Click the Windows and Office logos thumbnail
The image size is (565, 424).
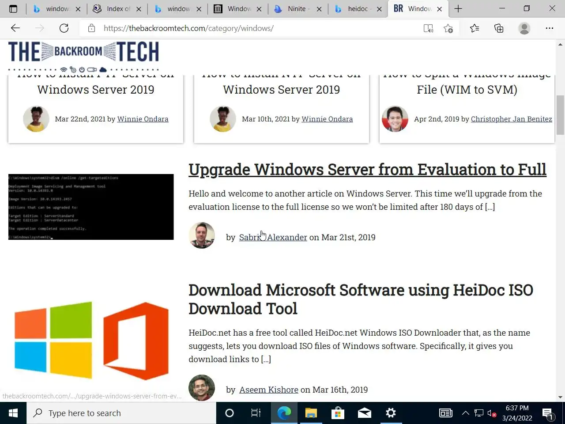[91, 340]
